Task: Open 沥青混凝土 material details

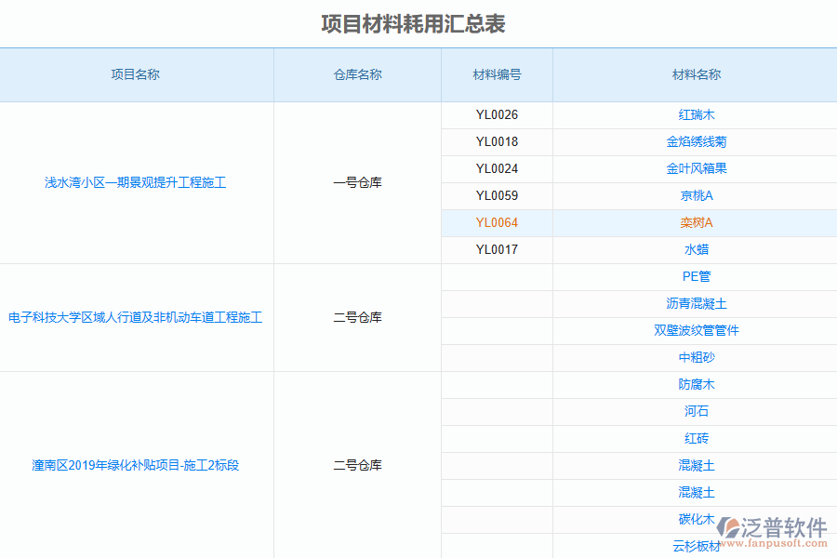Action: (x=697, y=303)
